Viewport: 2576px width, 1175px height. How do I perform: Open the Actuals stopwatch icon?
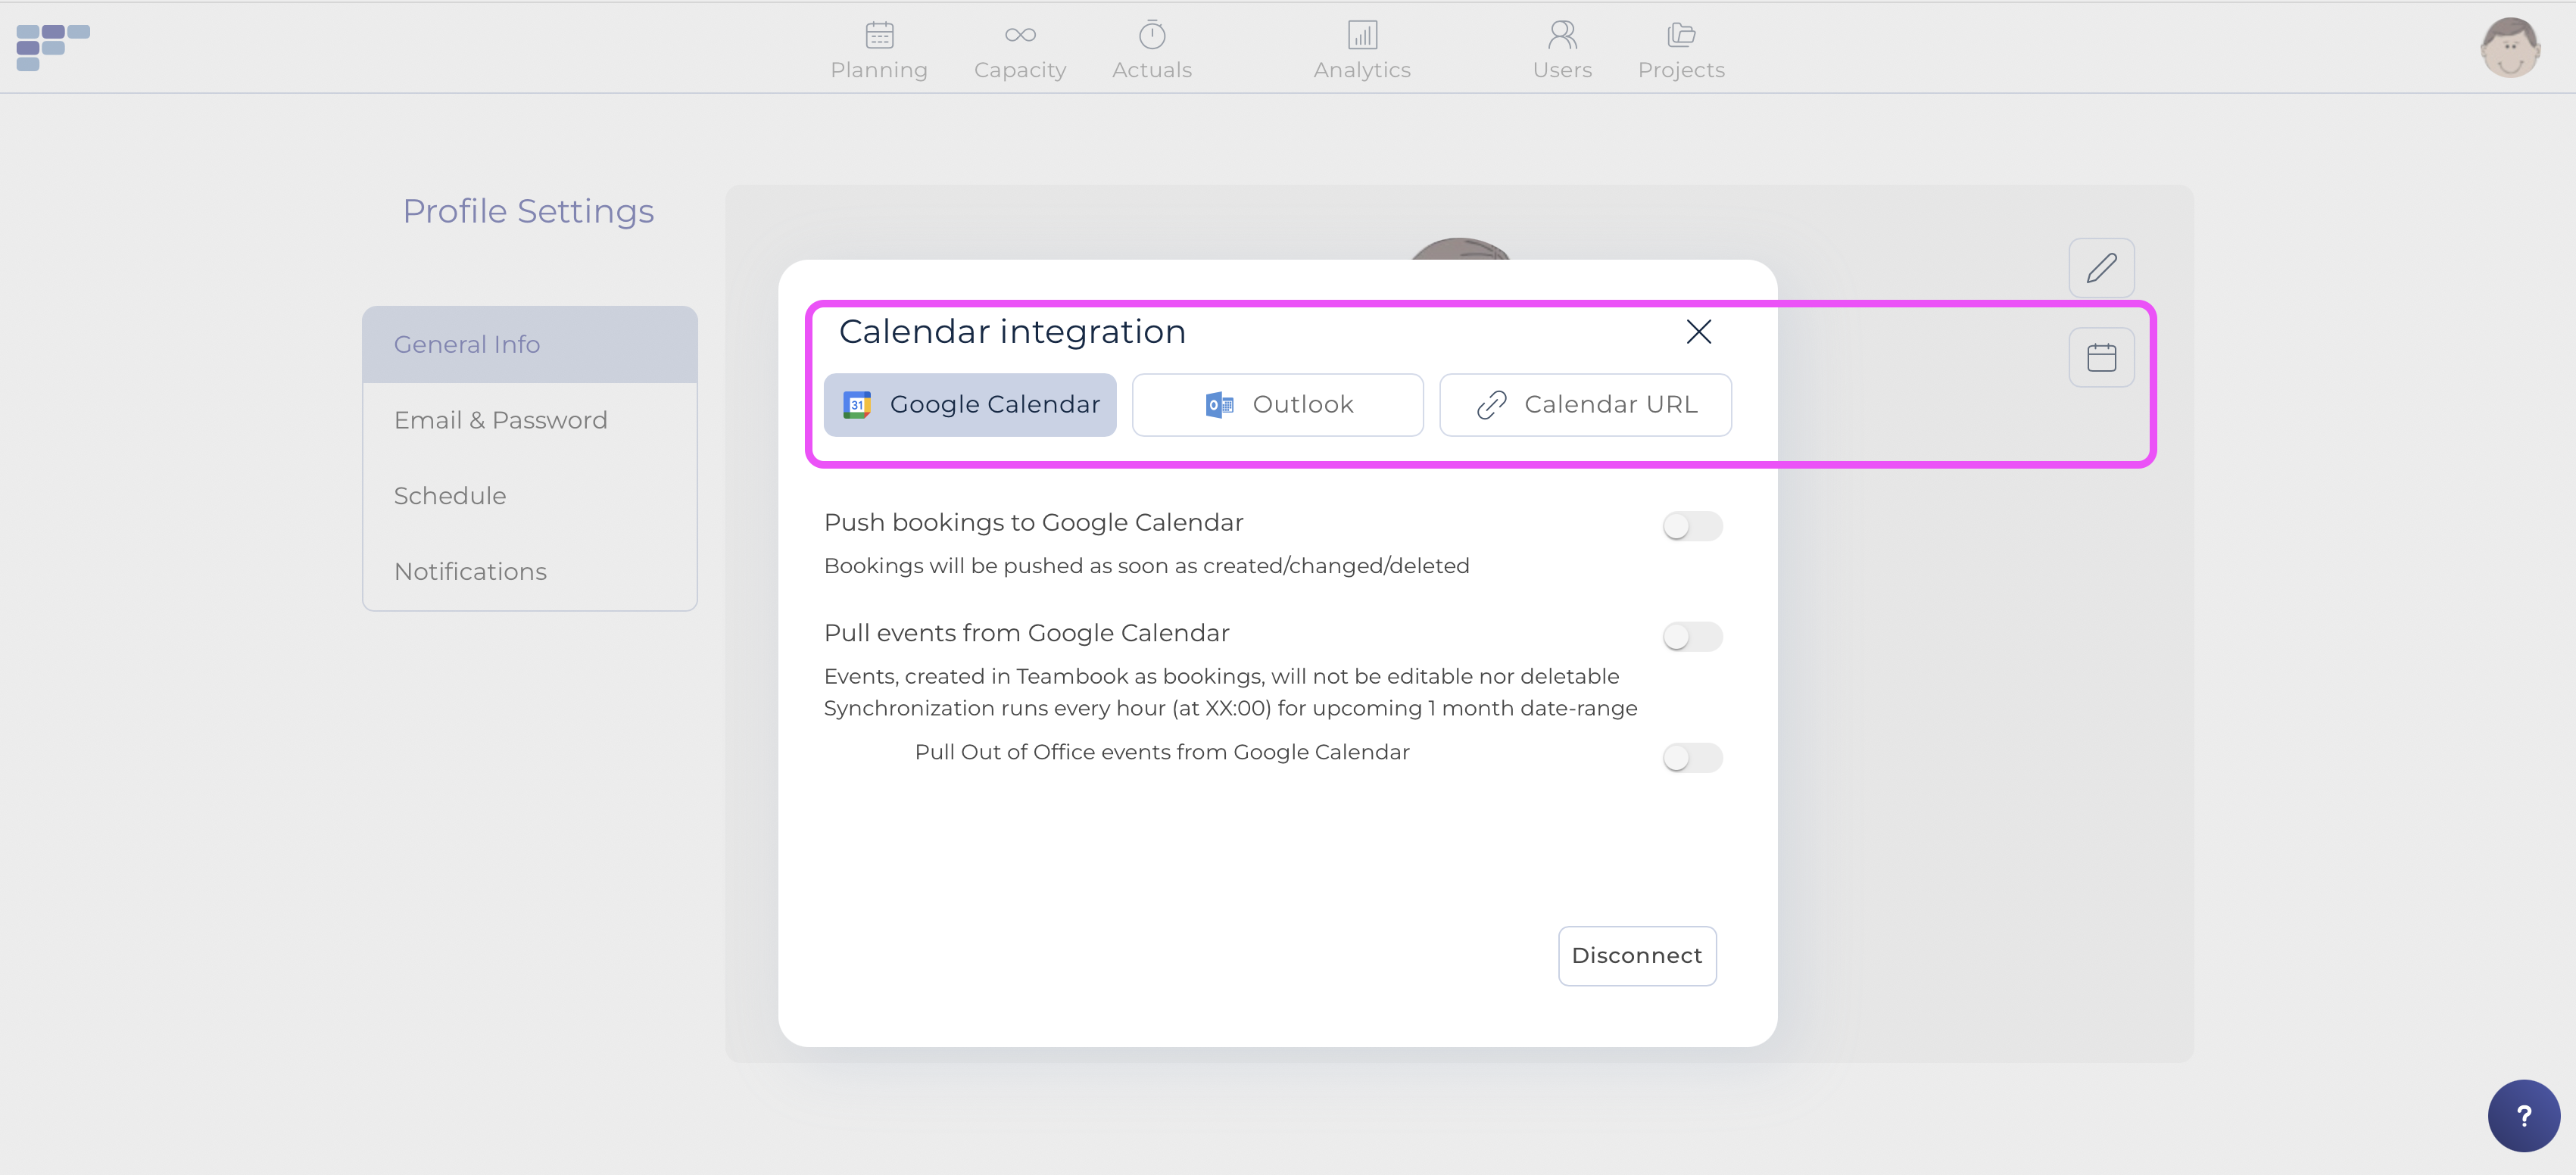tap(1152, 35)
